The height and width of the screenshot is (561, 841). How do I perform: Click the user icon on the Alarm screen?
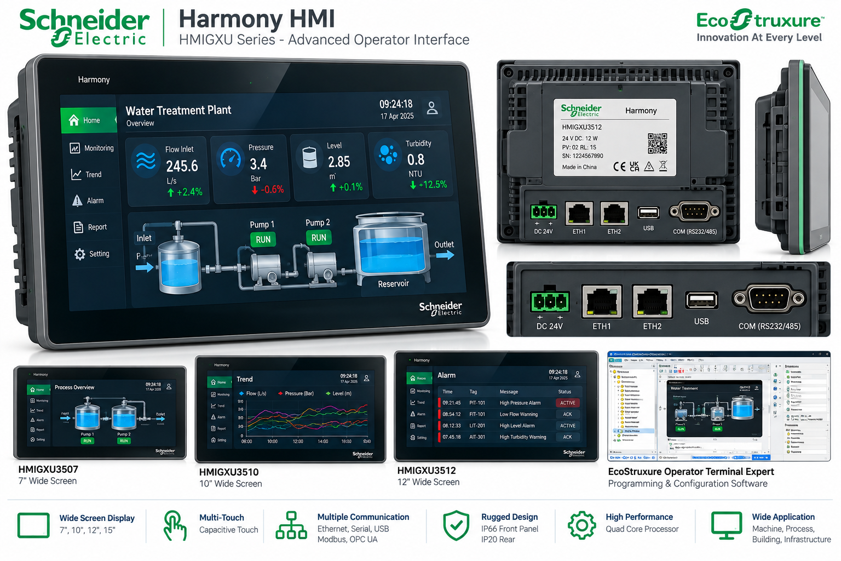point(577,374)
